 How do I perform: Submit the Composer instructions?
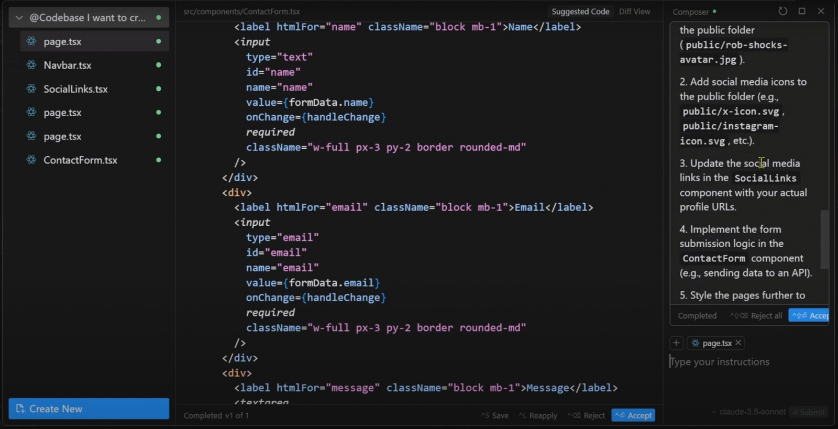coord(809,412)
